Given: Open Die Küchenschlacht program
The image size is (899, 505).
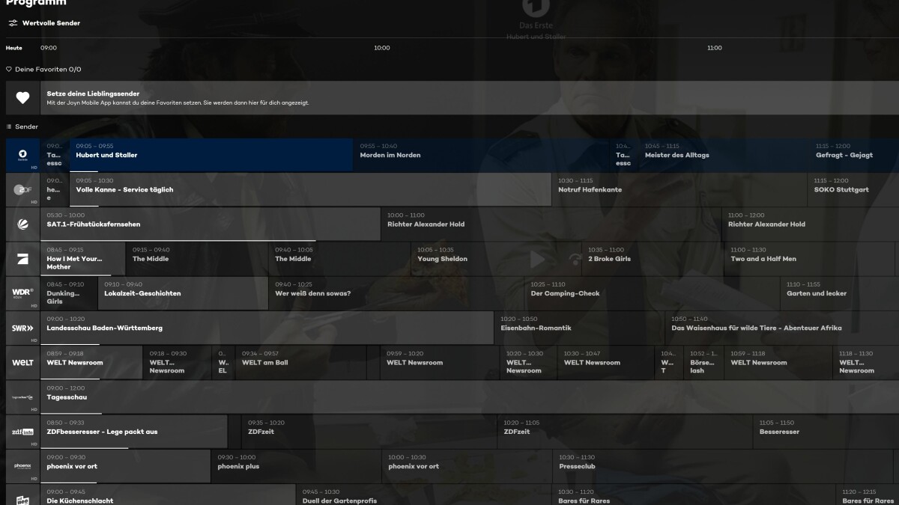Looking at the screenshot, I should (x=169, y=495).
